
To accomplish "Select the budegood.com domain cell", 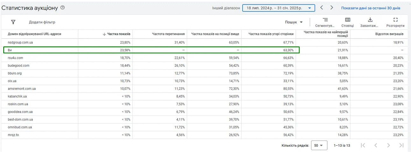I will [x=18, y=65].
